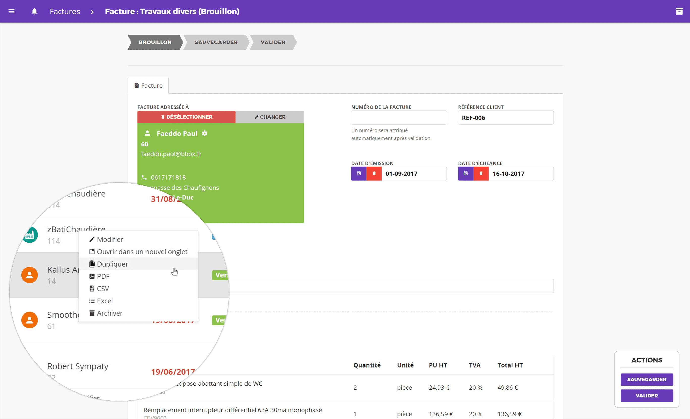Image resolution: width=690 pixels, height=419 pixels.
Task: Click the orange avatar for Smooth
Action: 30,320
